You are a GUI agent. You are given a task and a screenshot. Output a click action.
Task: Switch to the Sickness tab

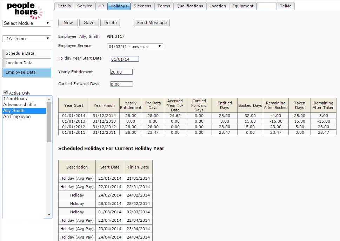(142, 6)
